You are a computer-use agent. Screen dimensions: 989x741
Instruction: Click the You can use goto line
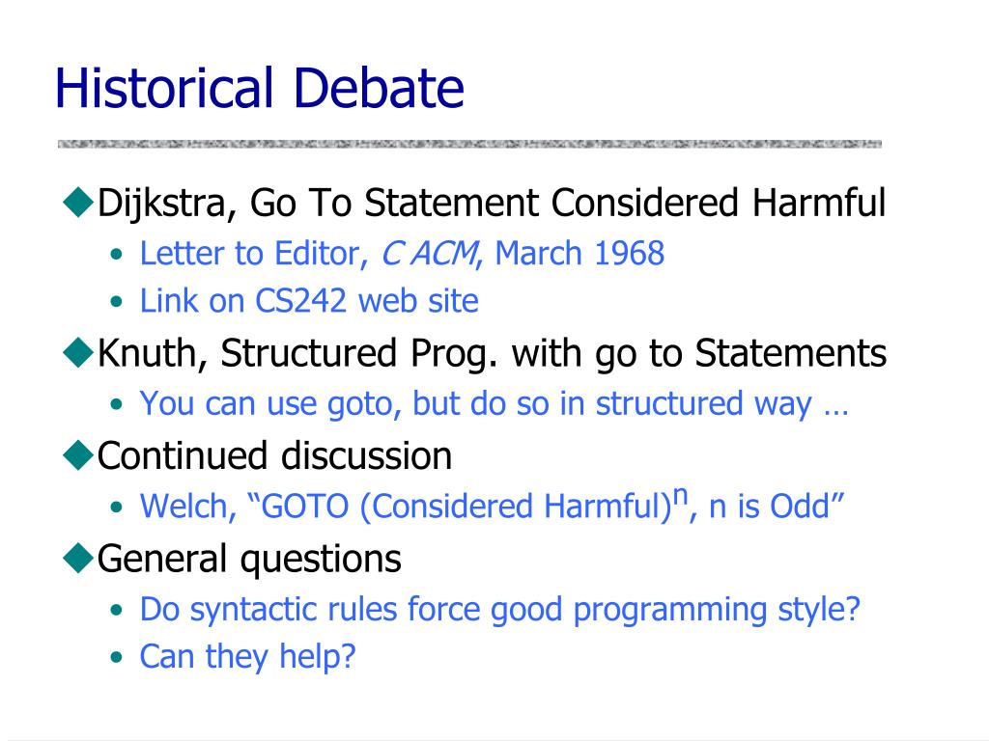pyautogui.click(x=494, y=404)
